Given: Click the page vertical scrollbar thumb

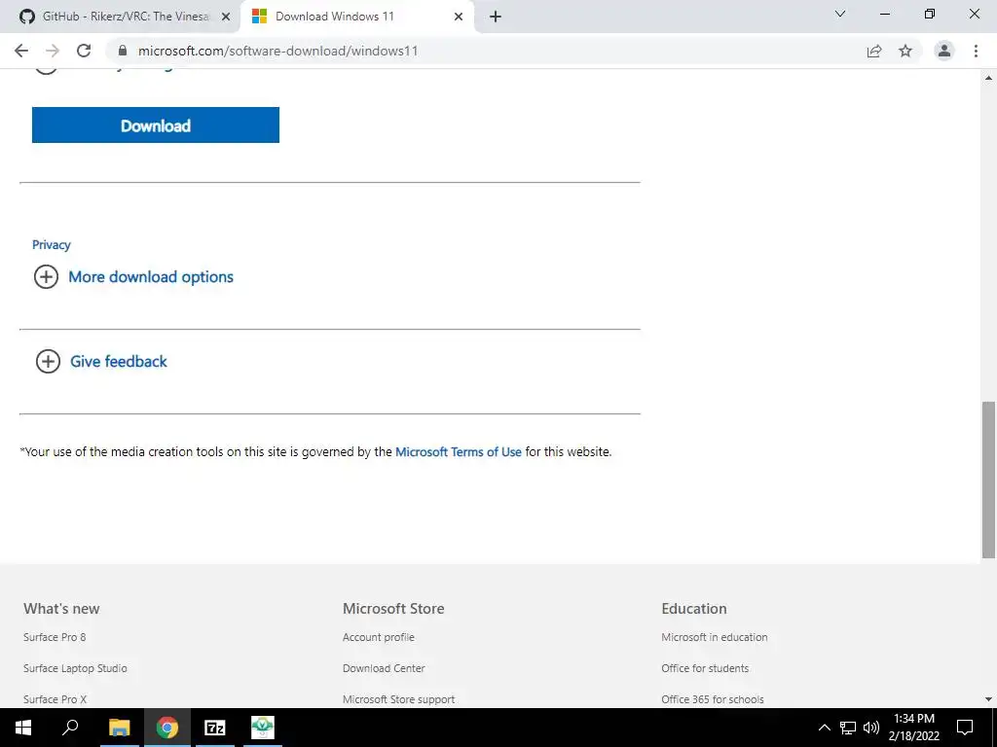Looking at the screenshot, I should 988,480.
